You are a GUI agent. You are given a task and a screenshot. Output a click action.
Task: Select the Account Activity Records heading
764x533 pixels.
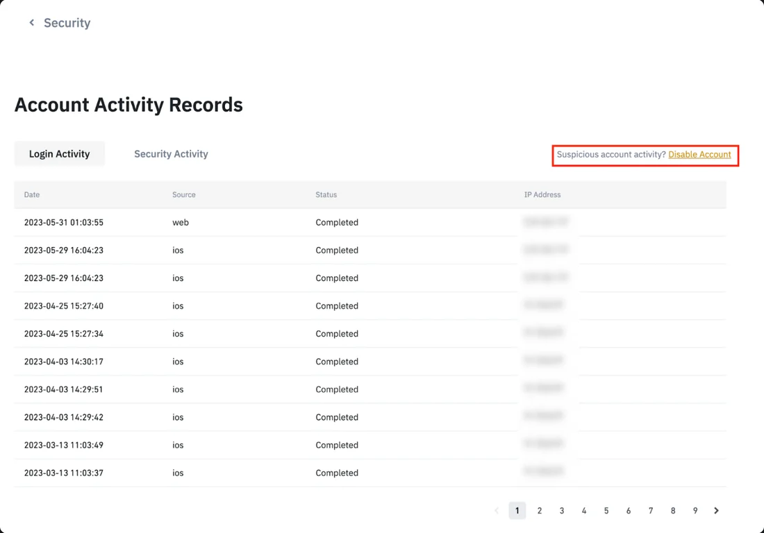pyautogui.click(x=128, y=105)
